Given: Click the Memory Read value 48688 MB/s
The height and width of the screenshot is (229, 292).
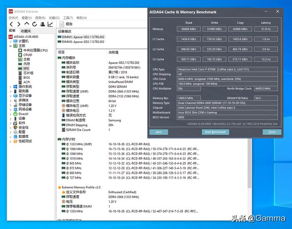Looking at the screenshot, I should (189, 29).
